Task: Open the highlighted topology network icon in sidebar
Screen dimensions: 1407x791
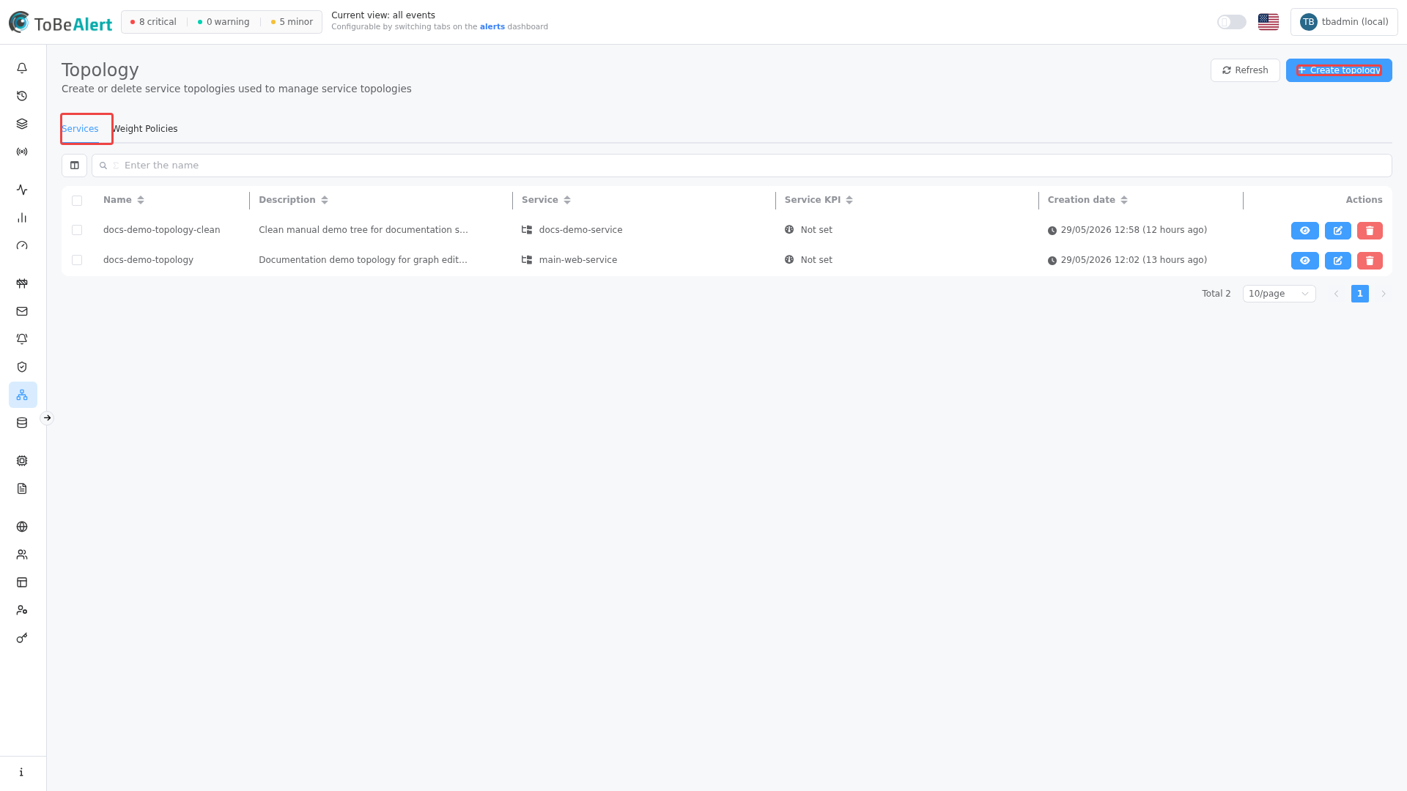Action: [22, 395]
